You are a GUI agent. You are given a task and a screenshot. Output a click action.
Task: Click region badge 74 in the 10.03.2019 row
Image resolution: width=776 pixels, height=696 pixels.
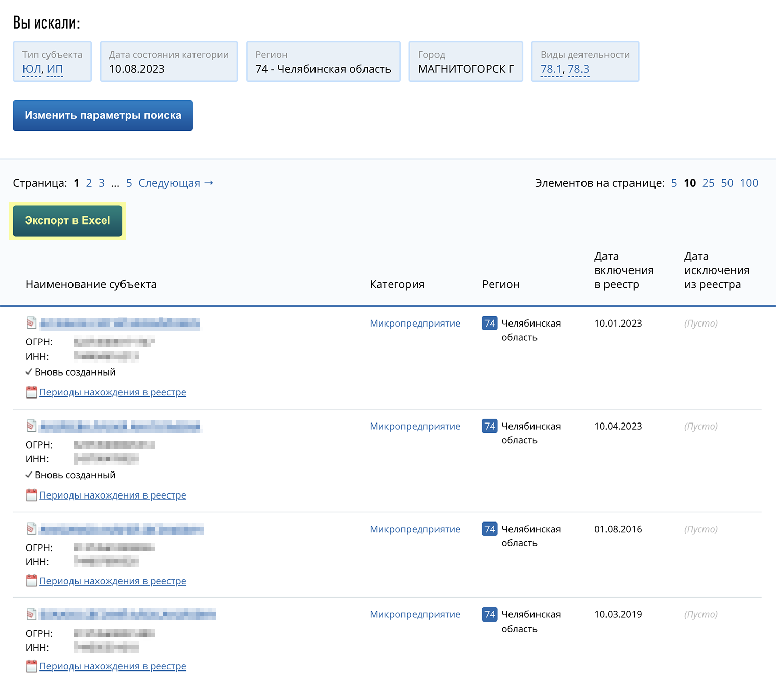tap(490, 614)
